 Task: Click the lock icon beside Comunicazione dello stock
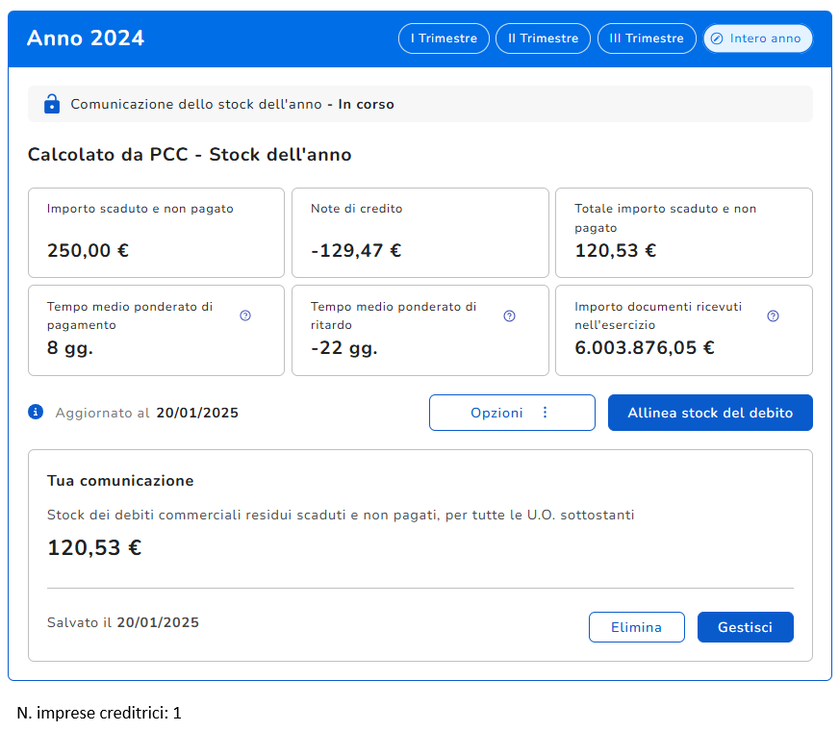52,104
